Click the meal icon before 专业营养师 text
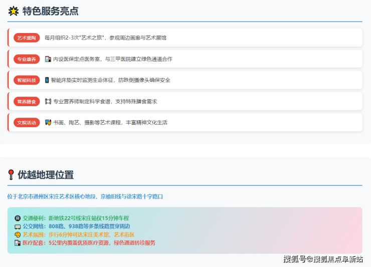Screen dimensions: 371x267 click(48, 101)
